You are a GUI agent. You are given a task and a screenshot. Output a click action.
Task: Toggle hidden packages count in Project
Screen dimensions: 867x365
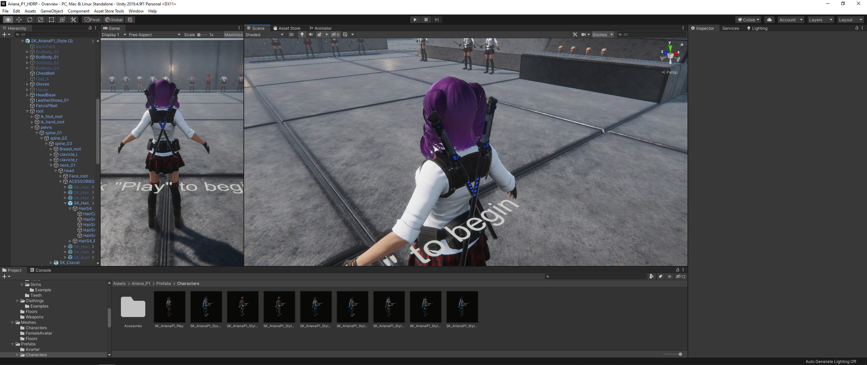point(681,276)
